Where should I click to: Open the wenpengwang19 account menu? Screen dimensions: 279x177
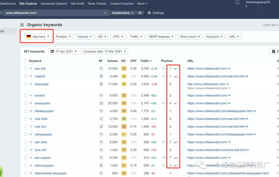259,4
